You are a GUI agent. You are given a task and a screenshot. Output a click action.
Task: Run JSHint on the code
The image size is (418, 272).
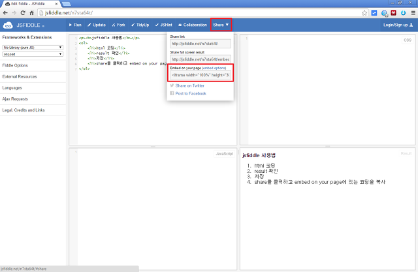(164, 25)
